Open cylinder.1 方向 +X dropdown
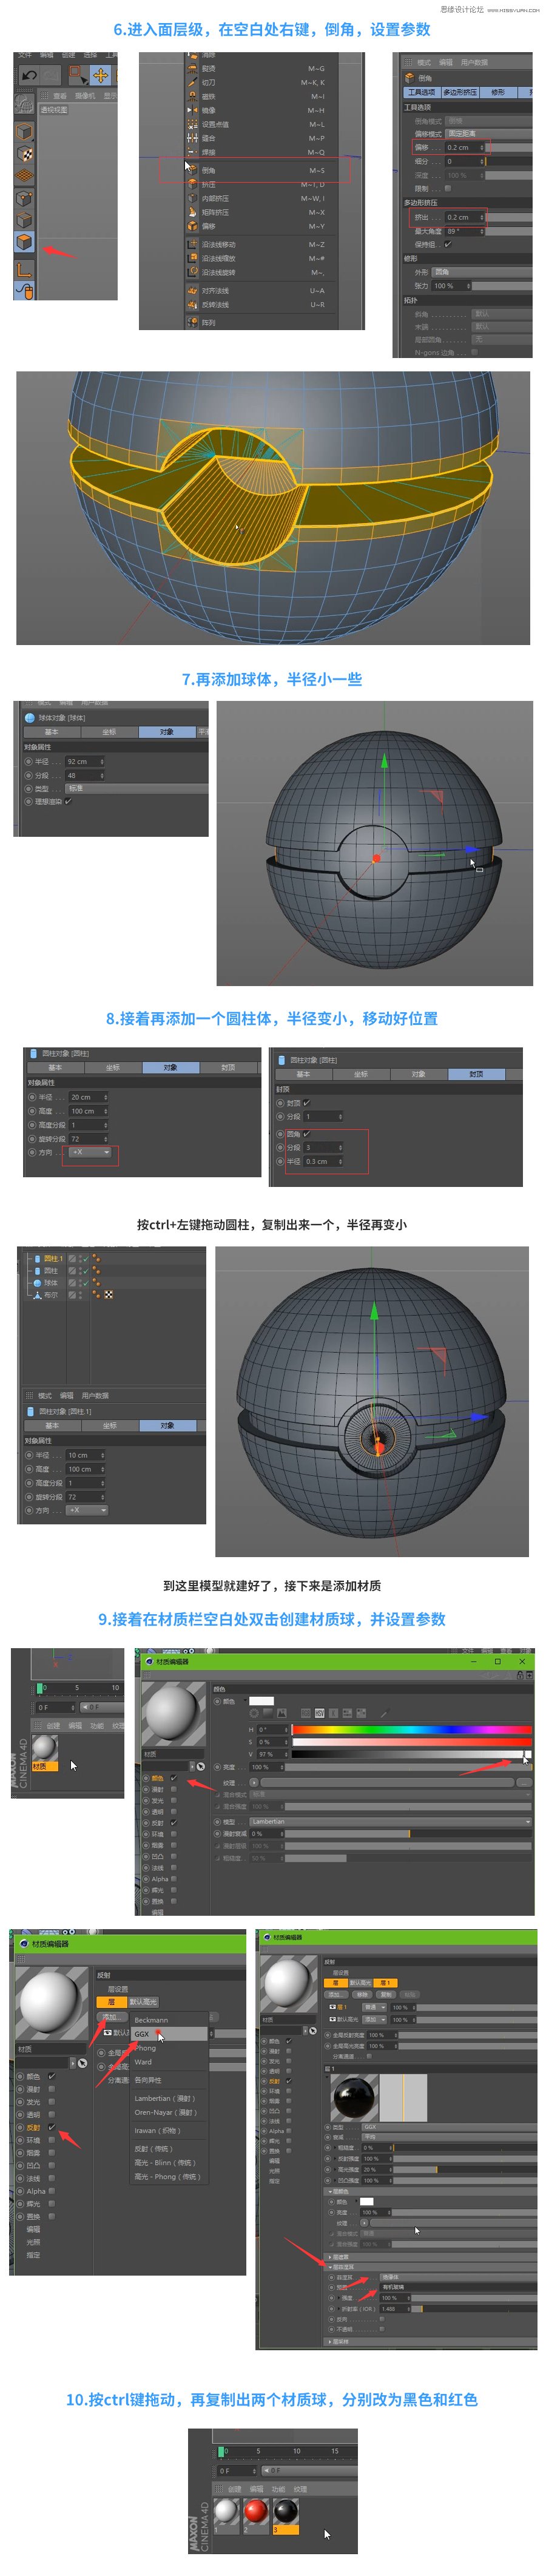The height and width of the screenshot is (2576, 546). pos(86,1510)
